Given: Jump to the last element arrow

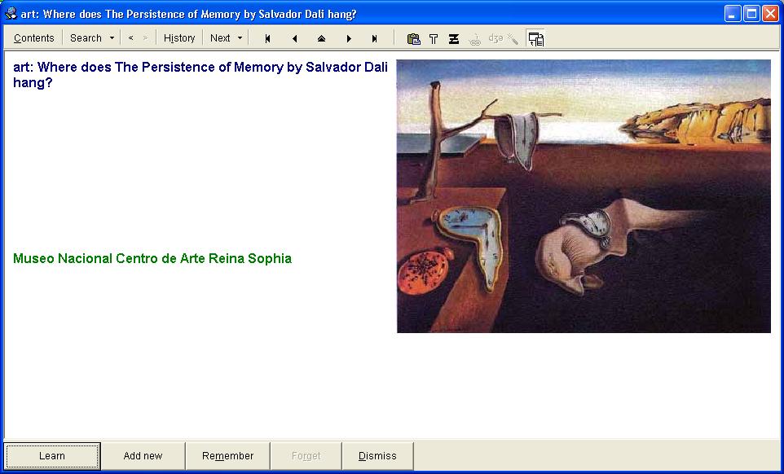Looking at the screenshot, I should (375, 38).
